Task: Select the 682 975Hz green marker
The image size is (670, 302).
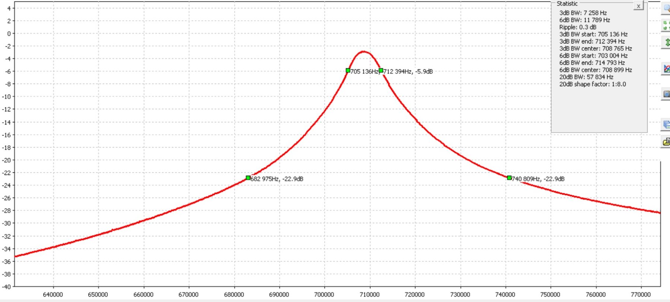Action: pos(248,178)
